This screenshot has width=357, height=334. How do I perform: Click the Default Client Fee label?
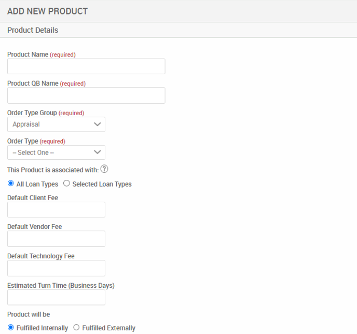pyautogui.click(x=33, y=198)
